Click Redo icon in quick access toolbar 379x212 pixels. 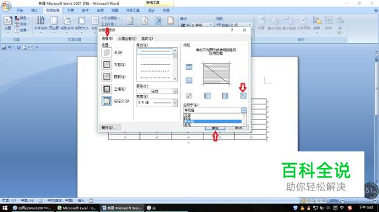(x=19, y=48)
